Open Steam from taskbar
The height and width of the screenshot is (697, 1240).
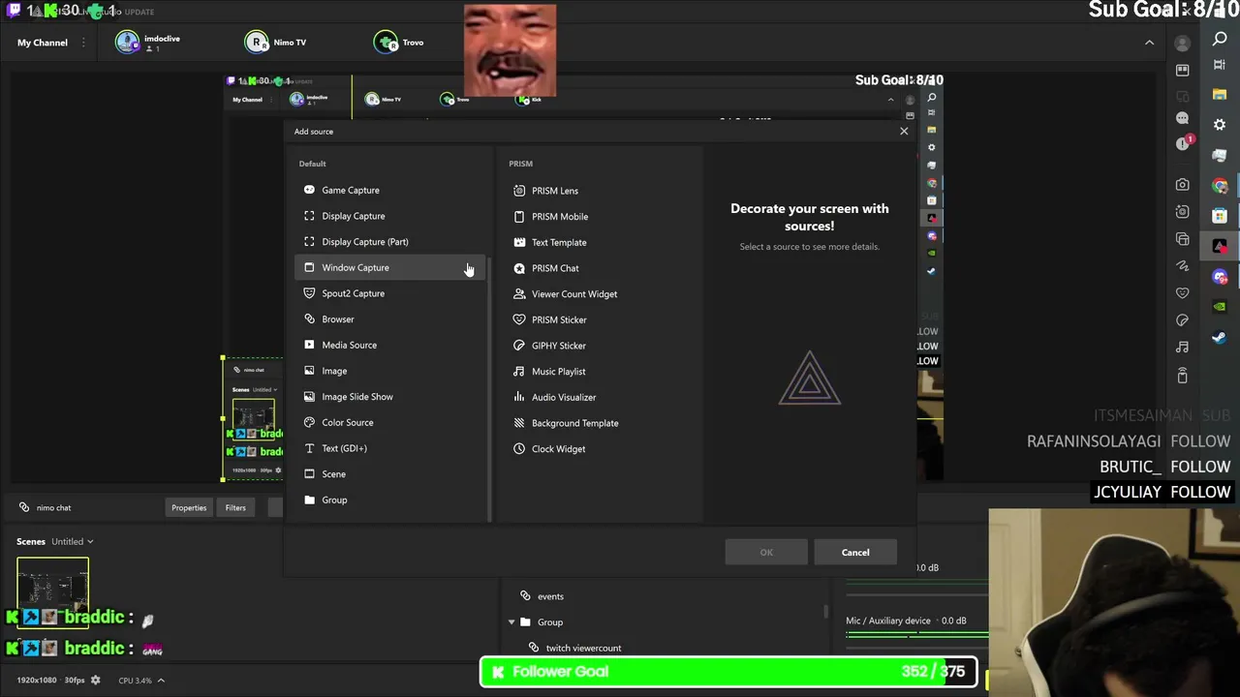(1220, 337)
